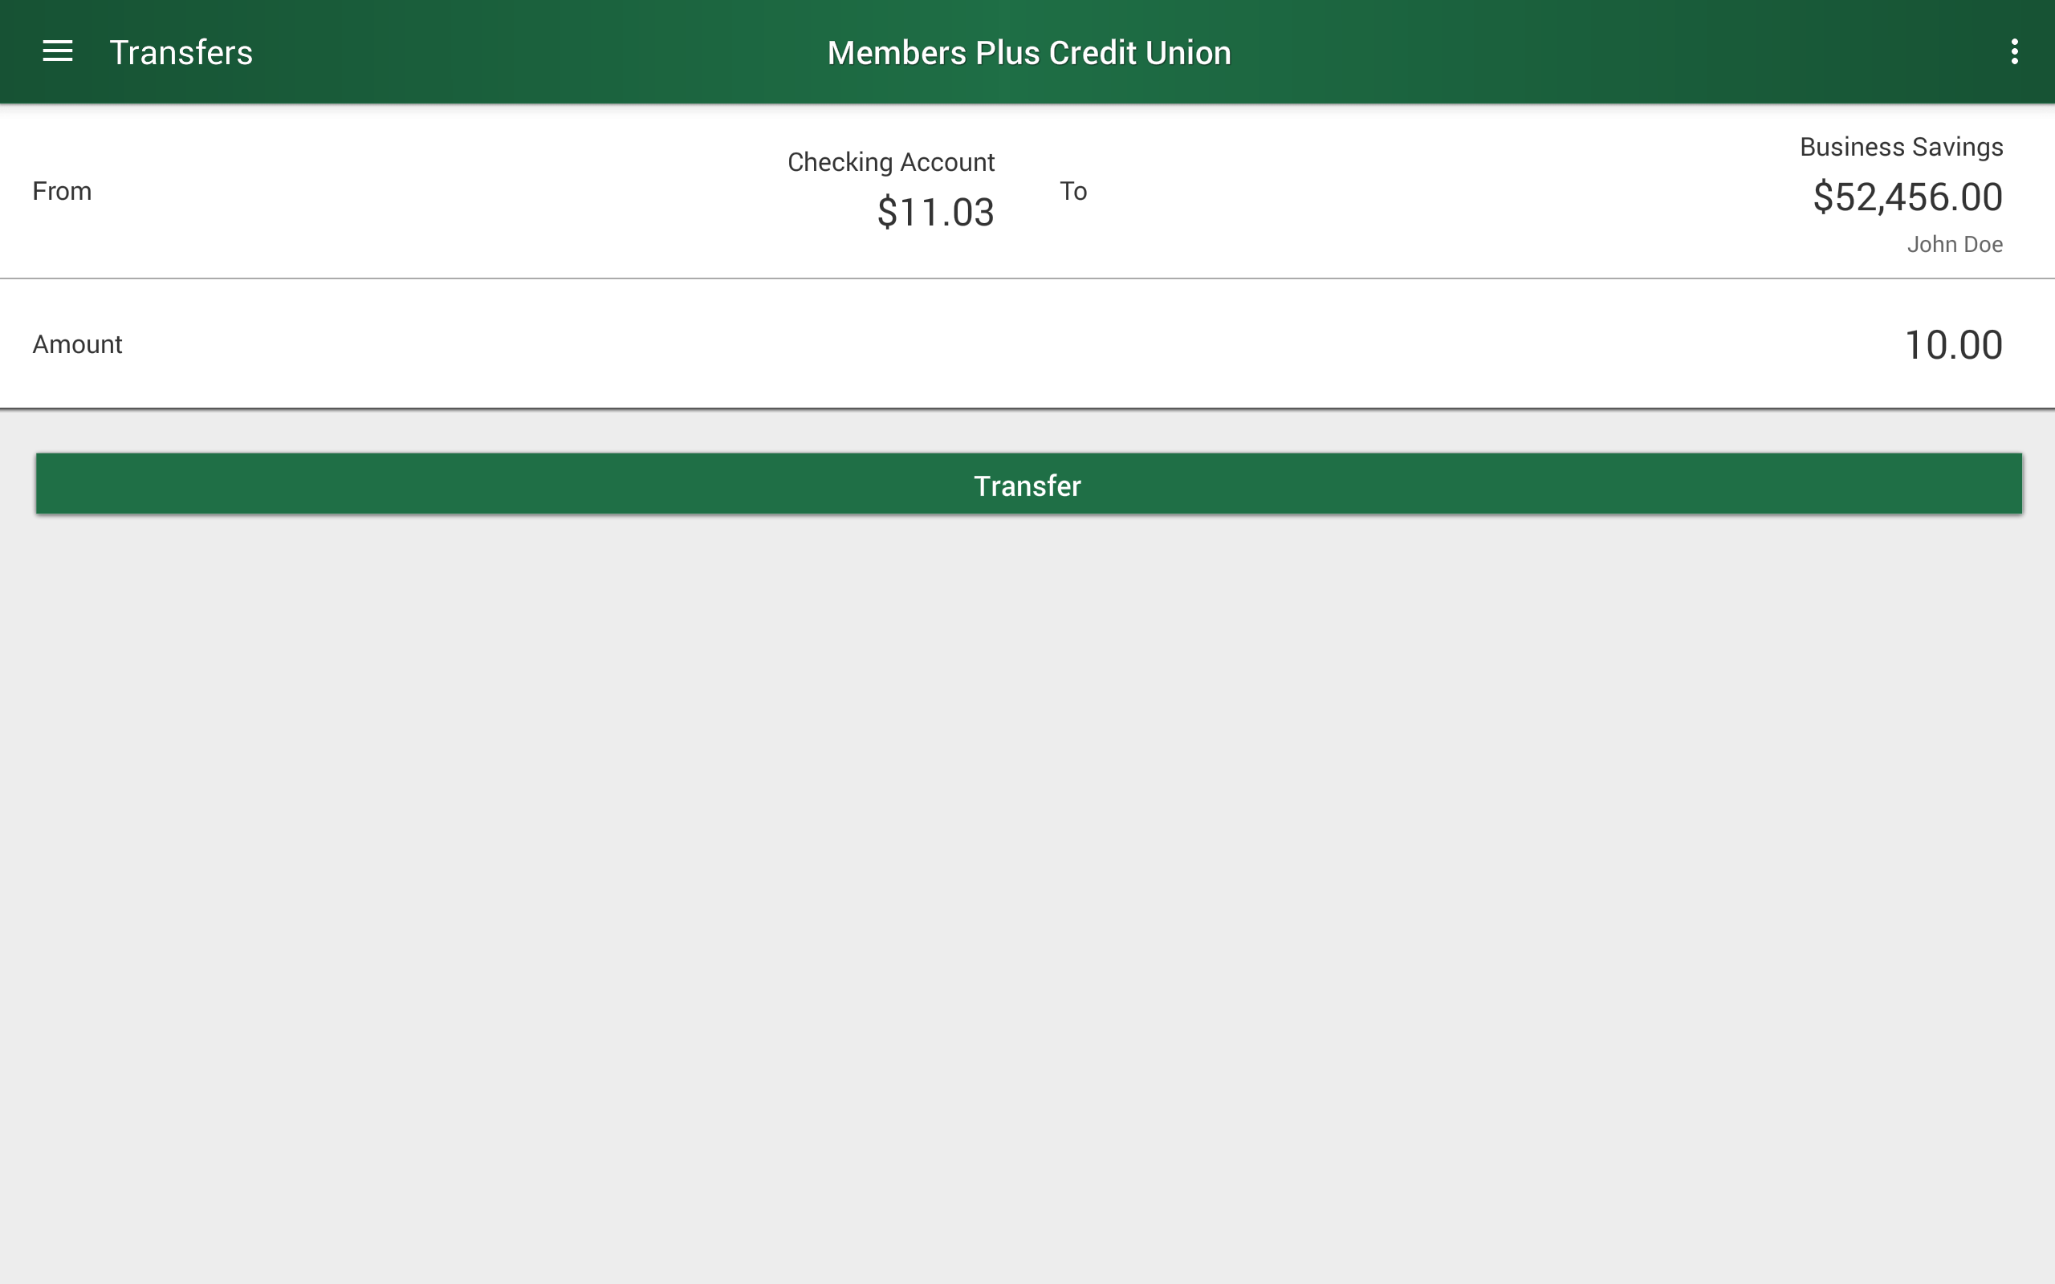Tap the Amount field showing 10.00

pos(1954,343)
